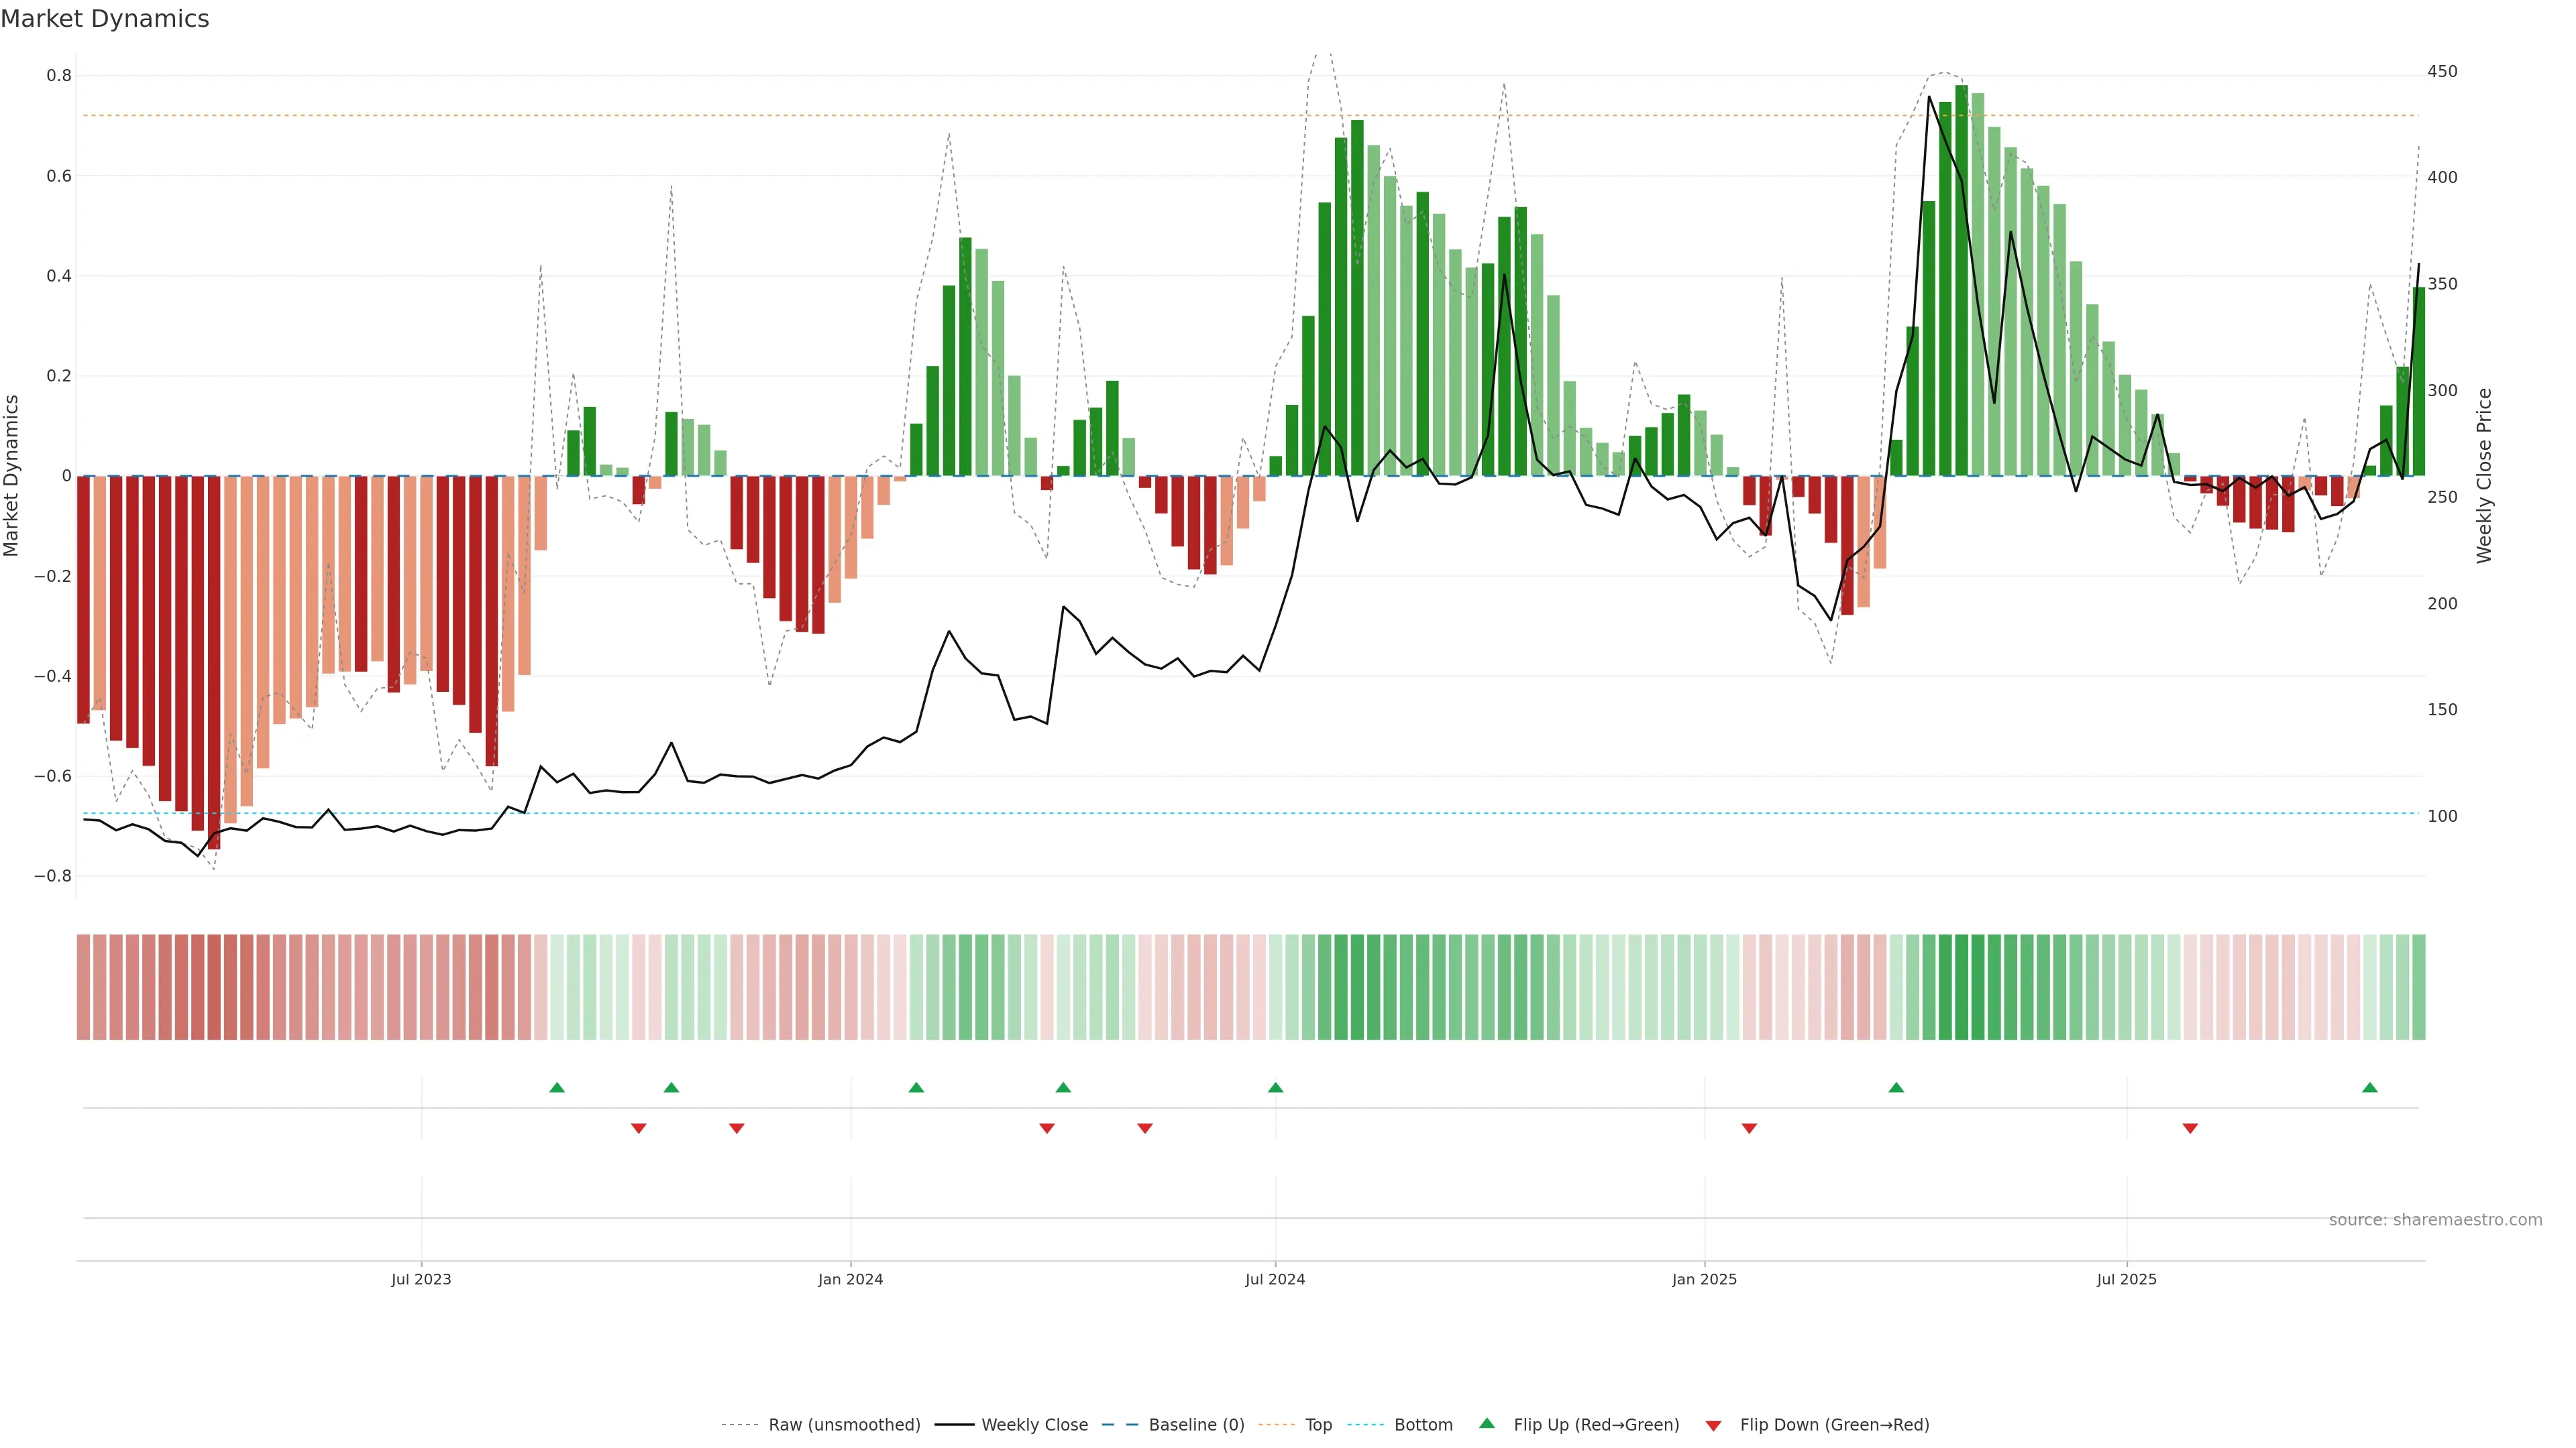Click the Weekly Close Price axis title
2576x1448 pixels.
2484,476
